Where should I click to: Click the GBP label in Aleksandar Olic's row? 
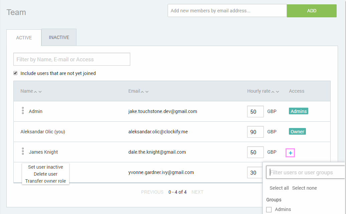[x=272, y=132]
